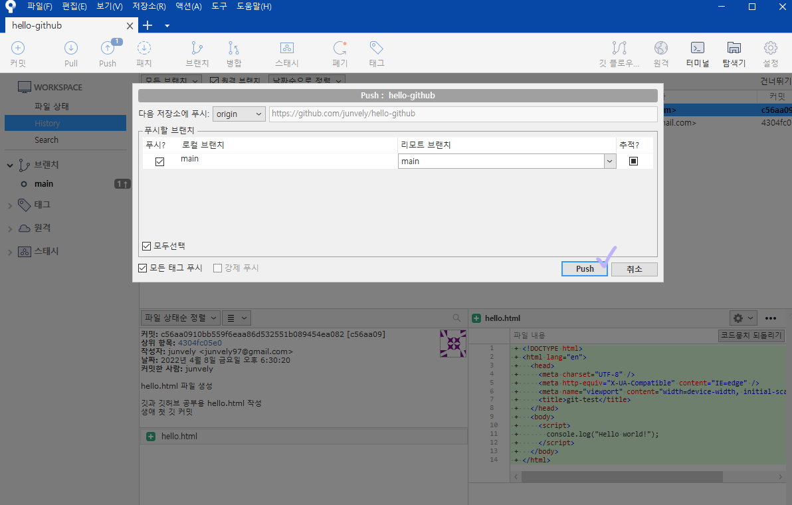Select History in the sidebar
Image resolution: width=792 pixels, height=505 pixels.
tap(65, 123)
